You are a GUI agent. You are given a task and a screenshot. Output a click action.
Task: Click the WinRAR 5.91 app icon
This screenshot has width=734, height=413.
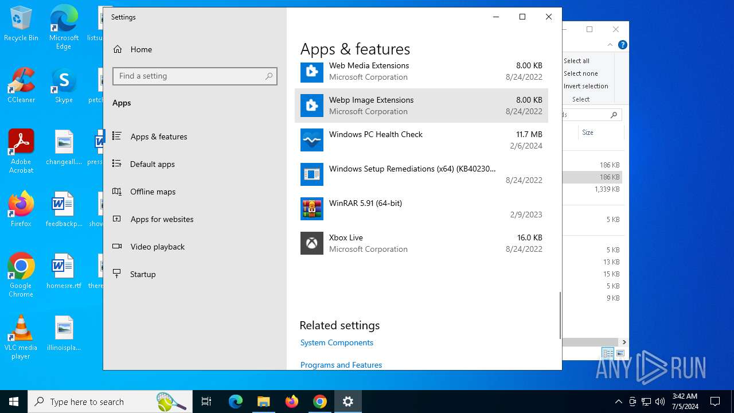click(312, 209)
